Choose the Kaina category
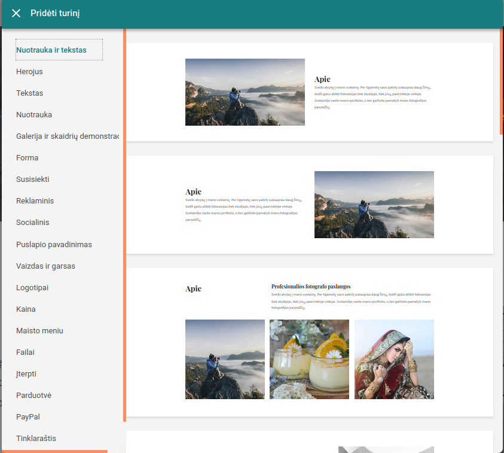 [26, 309]
